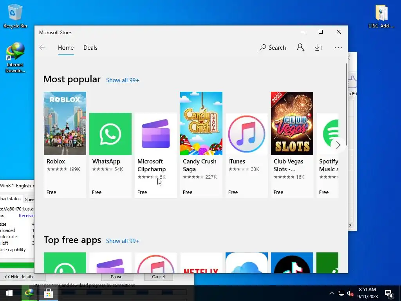The image size is (401, 301).
Task: Click the Roblox app title text
Action: click(x=56, y=161)
